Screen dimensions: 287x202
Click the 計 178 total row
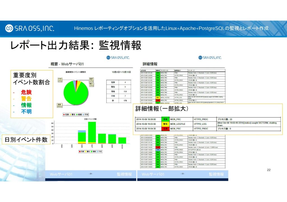click(119, 100)
